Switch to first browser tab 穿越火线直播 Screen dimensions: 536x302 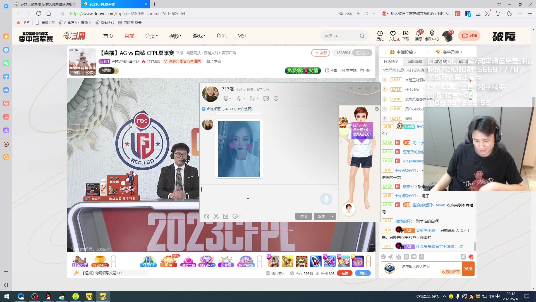tap(46, 4)
